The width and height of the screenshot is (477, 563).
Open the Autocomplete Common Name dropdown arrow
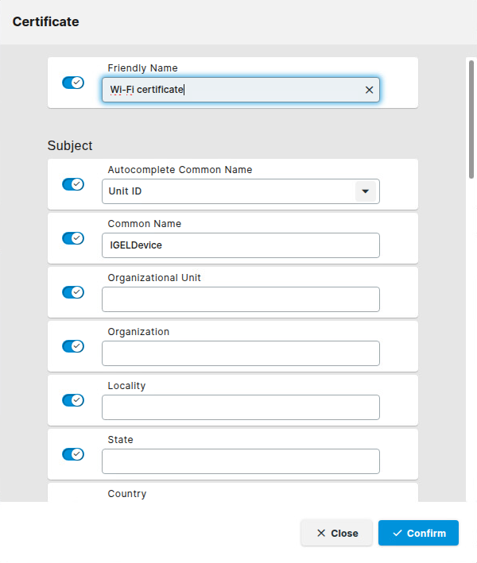(365, 191)
